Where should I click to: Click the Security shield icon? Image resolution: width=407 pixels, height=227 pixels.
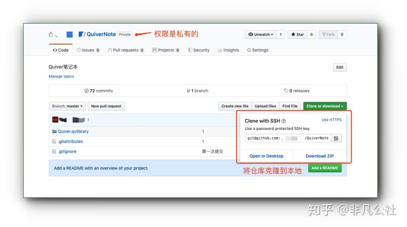(190, 50)
